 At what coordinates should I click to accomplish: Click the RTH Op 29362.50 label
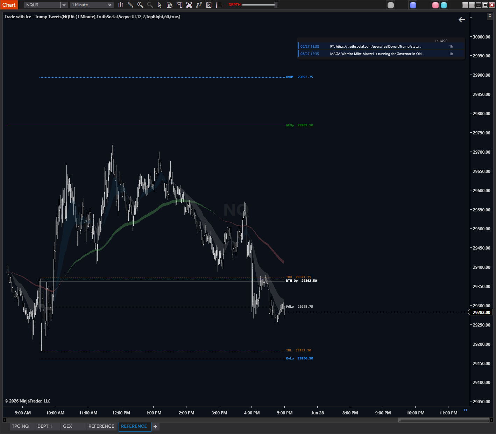point(302,281)
